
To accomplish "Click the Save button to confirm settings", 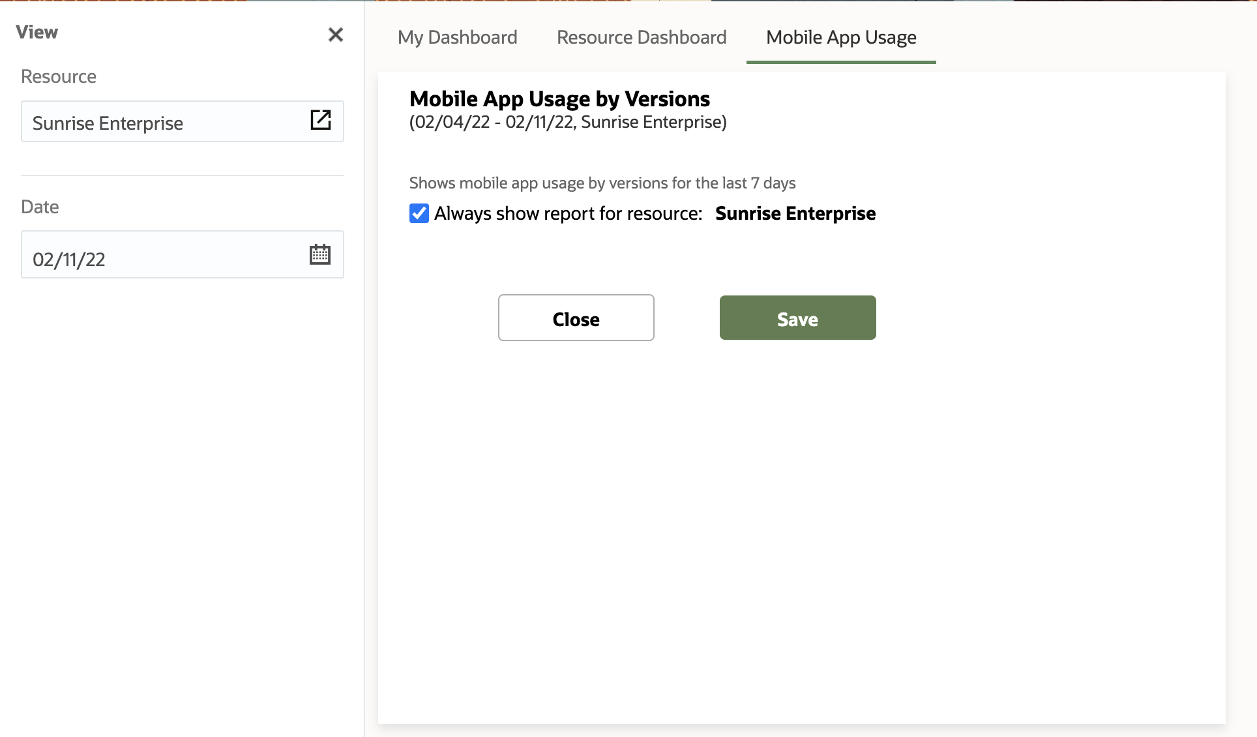I will point(797,318).
